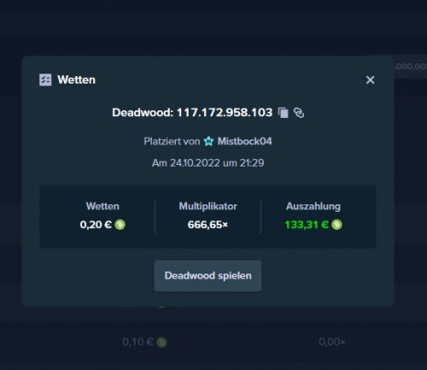Click the Wetten column label above 0,20 €
Viewport: 427px width, 370px height.
click(x=102, y=206)
